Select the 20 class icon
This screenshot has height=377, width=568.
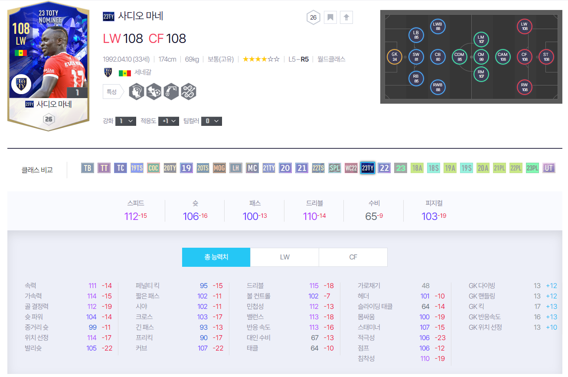[x=285, y=168]
